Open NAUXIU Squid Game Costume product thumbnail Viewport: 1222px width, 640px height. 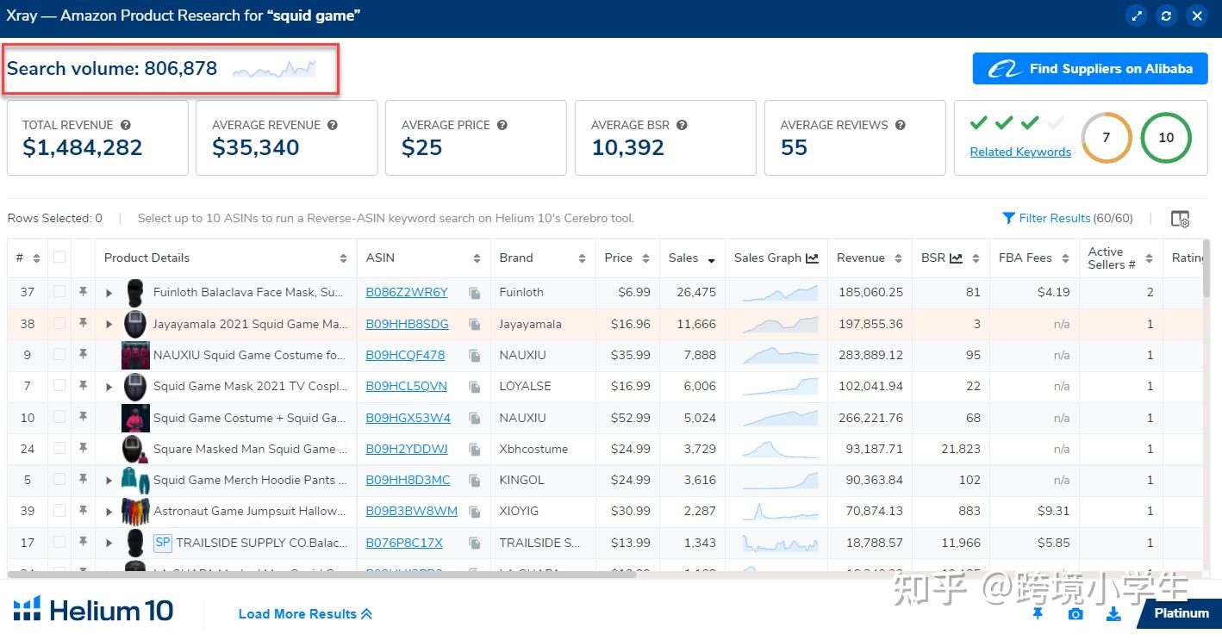click(x=135, y=355)
